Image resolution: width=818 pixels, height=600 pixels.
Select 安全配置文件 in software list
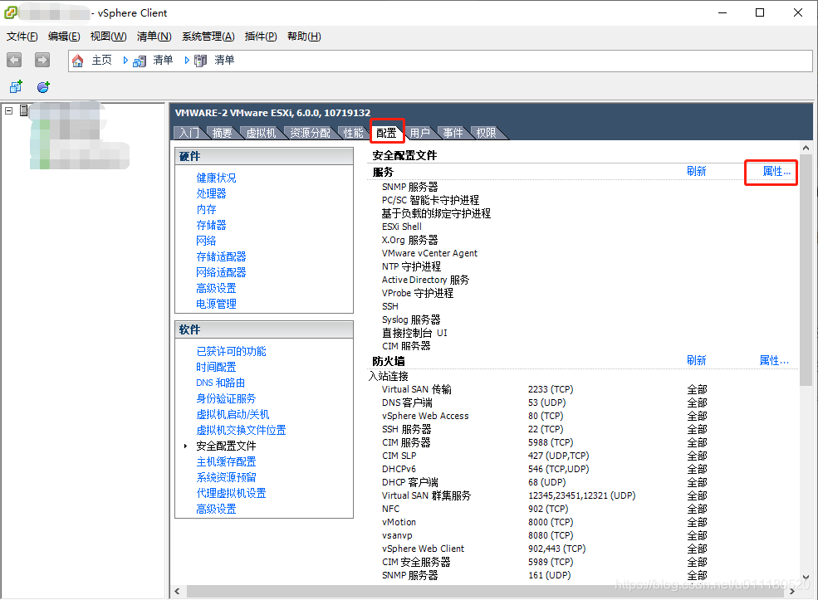click(226, 446)
